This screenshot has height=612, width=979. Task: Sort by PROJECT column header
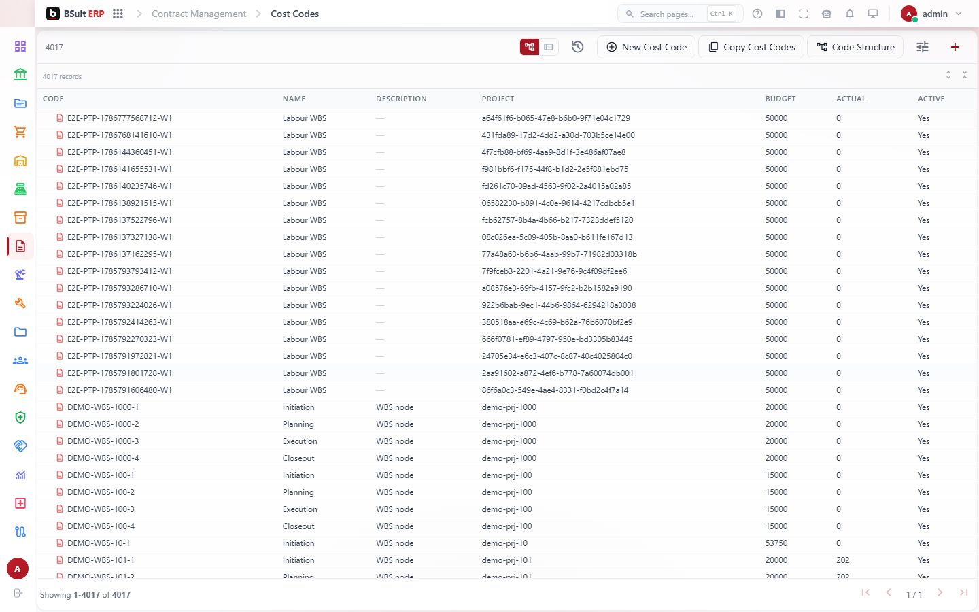498,99
